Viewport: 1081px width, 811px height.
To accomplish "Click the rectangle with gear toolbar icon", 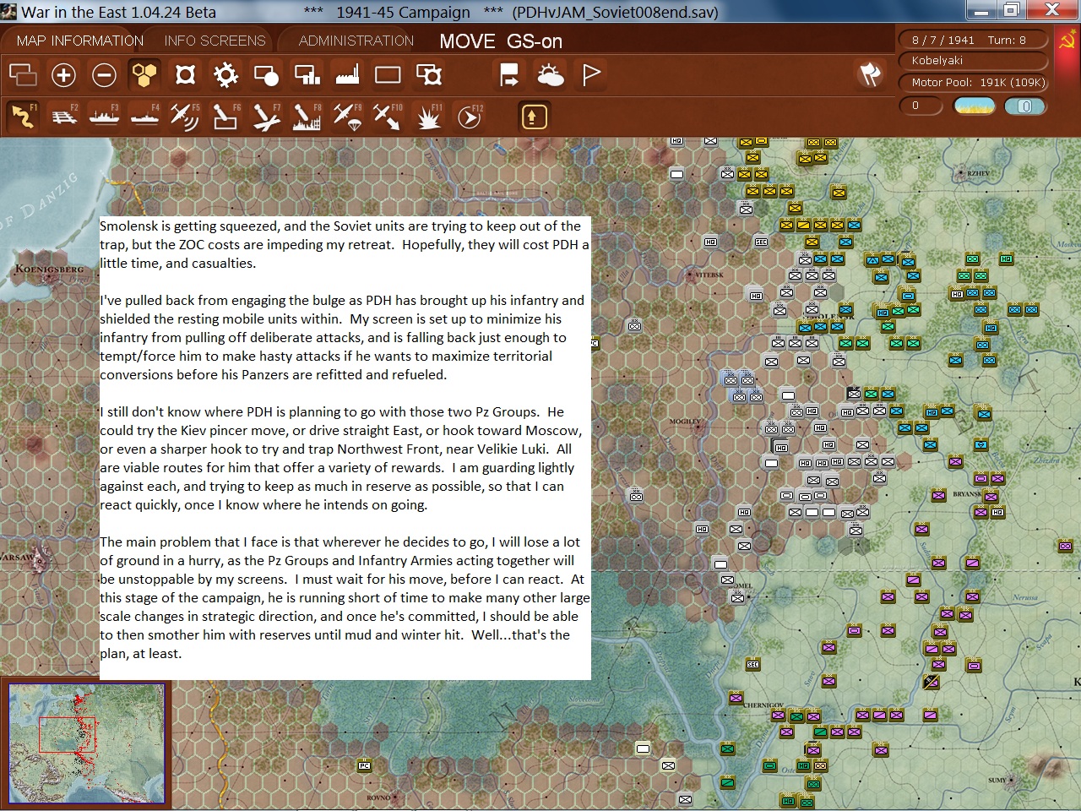I will coord(429,75).
